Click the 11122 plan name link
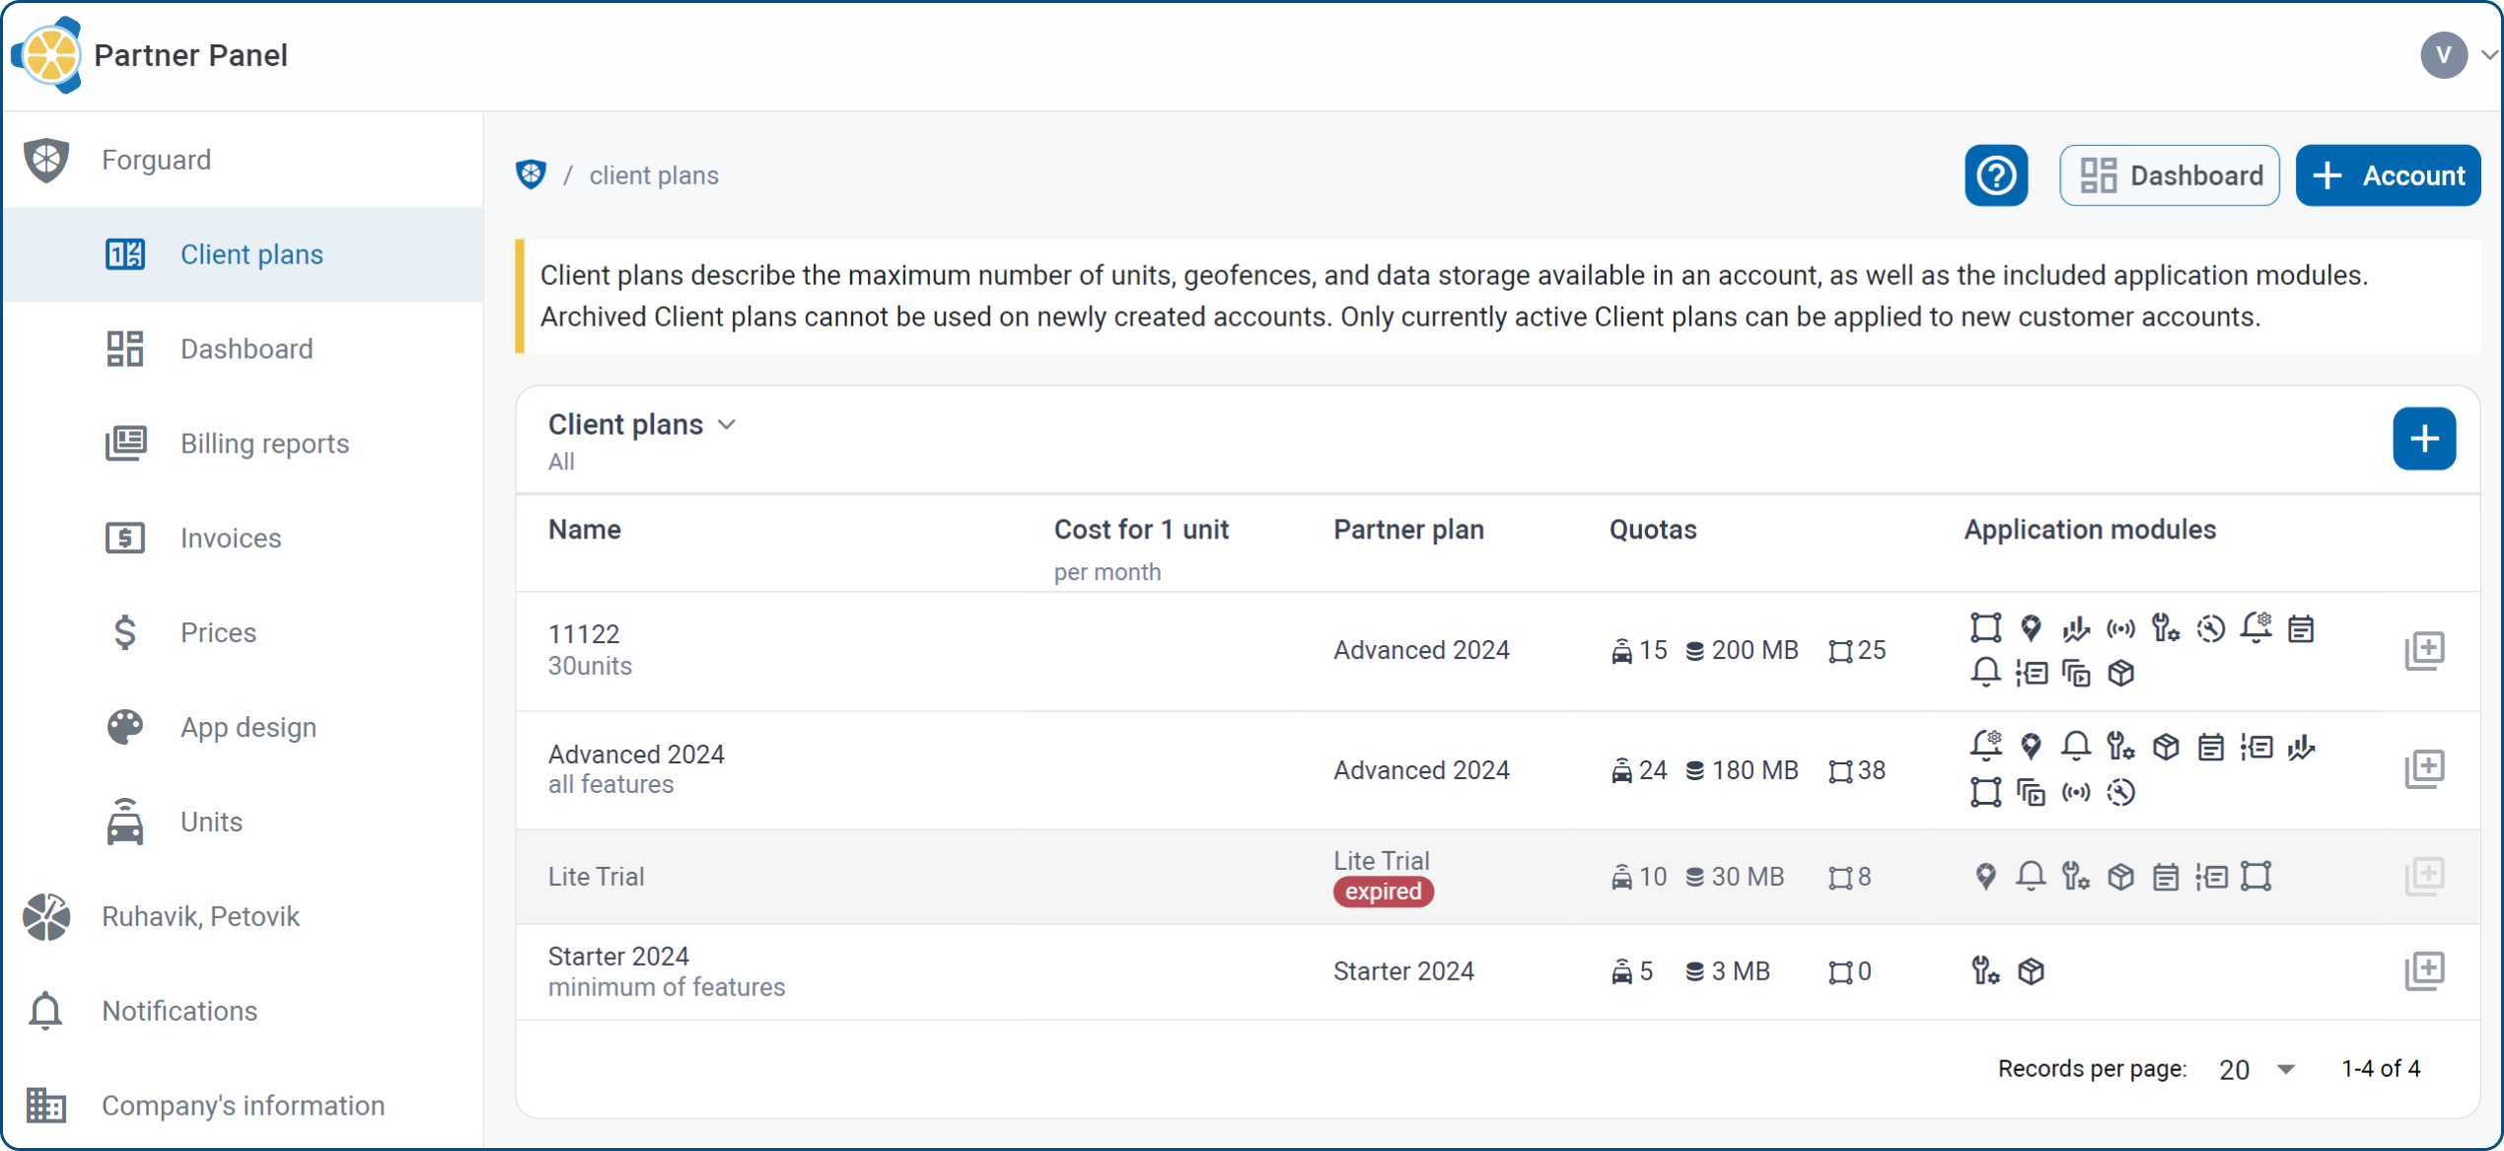Image resolution: width=2504 pixels, height=1151 pixels. pos(586,634)
